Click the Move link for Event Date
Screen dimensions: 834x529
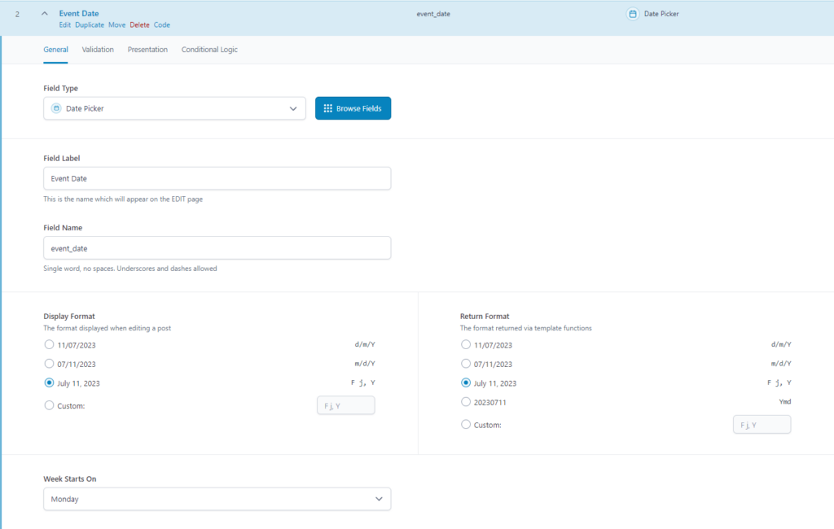pyautogui.click(x=117, y=25)
